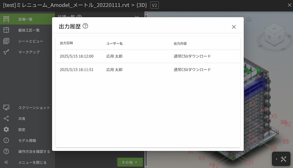Select 操作方法を確認する menu item
The width and height of the screenshot is (293, 168).
pos(34,151)
